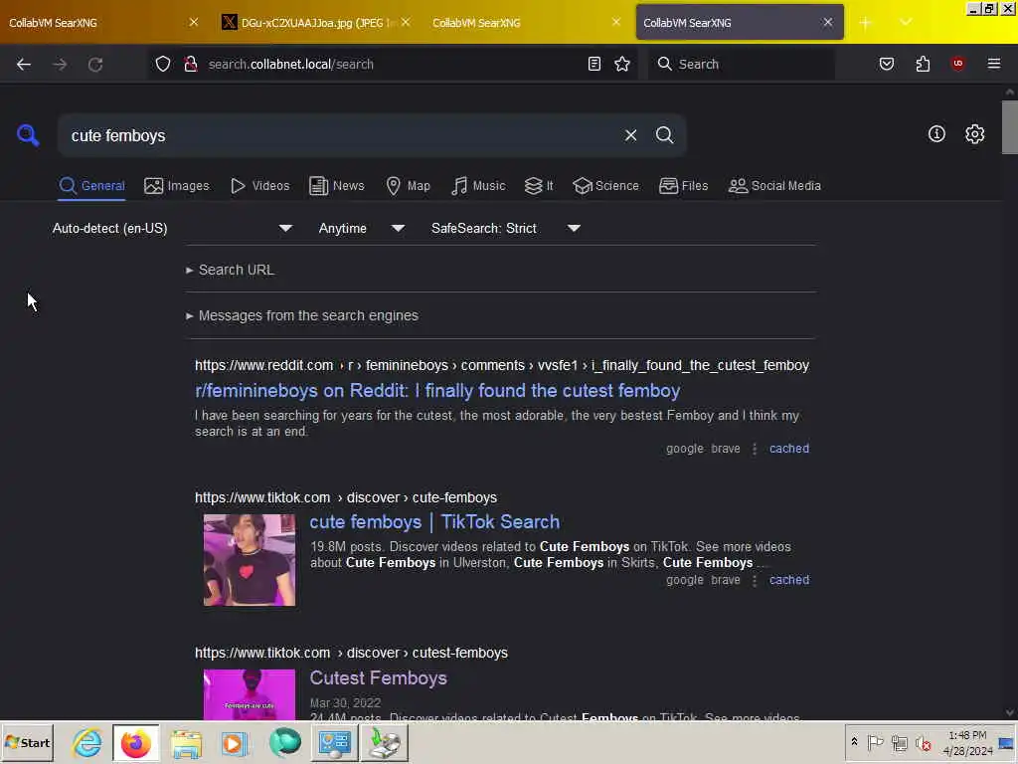Click the browser forward arrow

click(x=60, y=65)
